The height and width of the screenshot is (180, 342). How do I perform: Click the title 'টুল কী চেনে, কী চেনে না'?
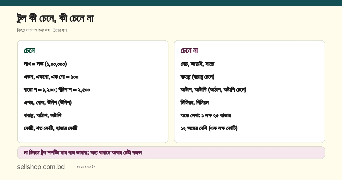[x=55, y=19]
